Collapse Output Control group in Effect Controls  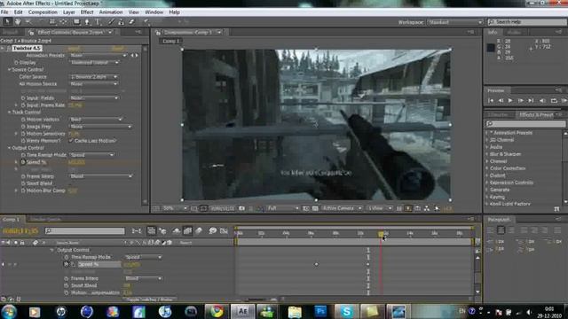[10, 148]
